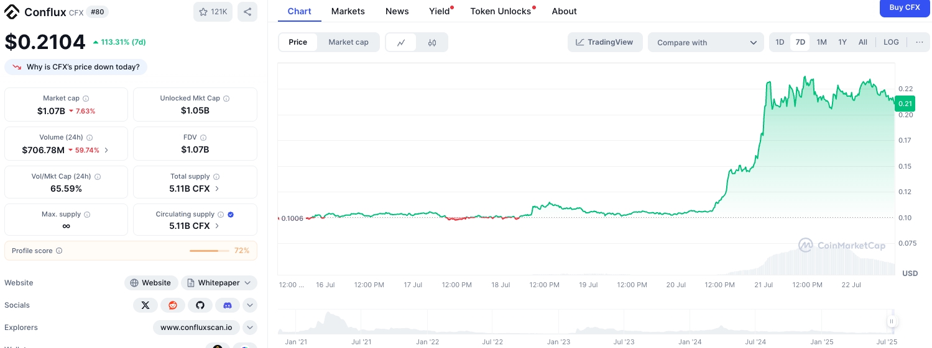Screen dimensions: 932x348
Task: Star Conflux to add to watchlist
Action: [213, 12]
